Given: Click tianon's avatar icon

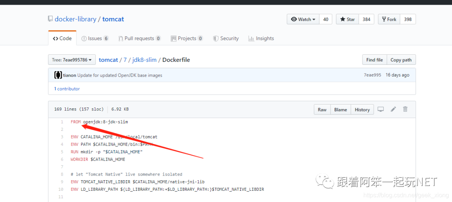Looking at the screenshot, I should coord(58,75).
